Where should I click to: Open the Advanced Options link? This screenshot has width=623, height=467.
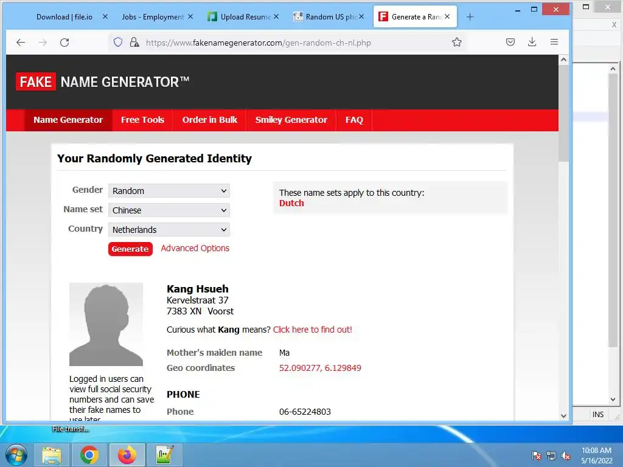point(195,248)
